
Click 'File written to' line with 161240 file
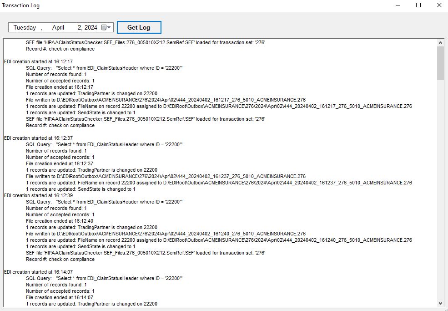point(166,234)
